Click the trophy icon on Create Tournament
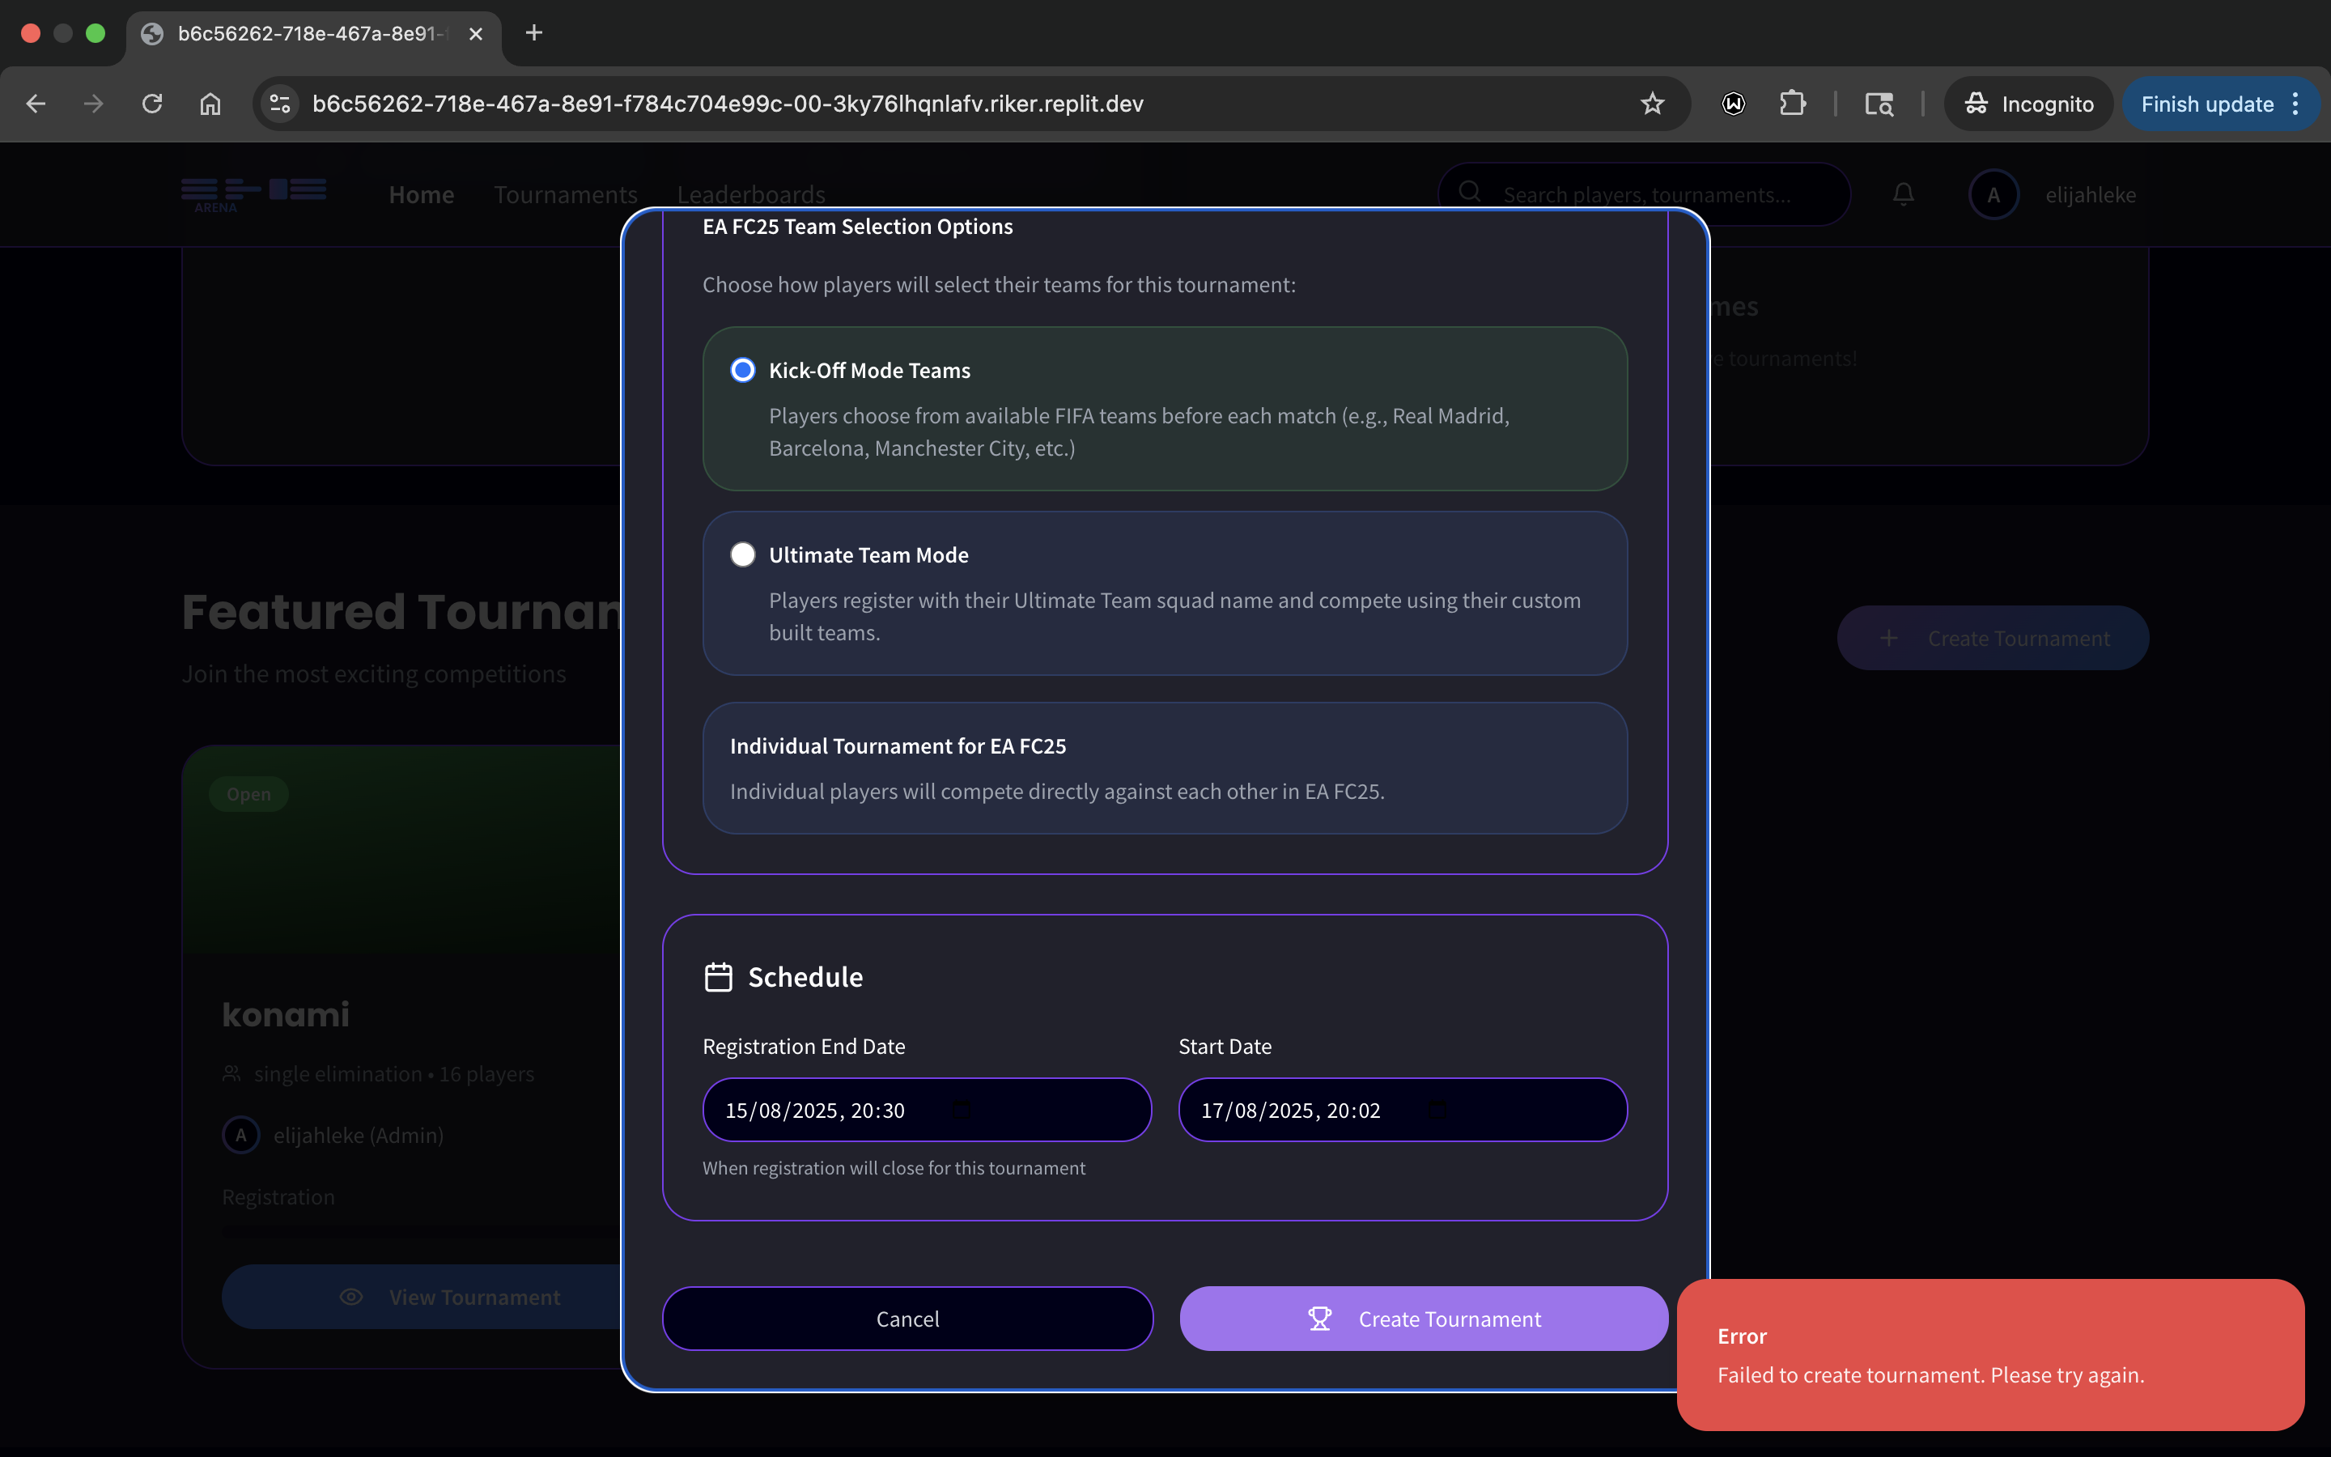The image size is (2331, 1457). (1319, 1319)
